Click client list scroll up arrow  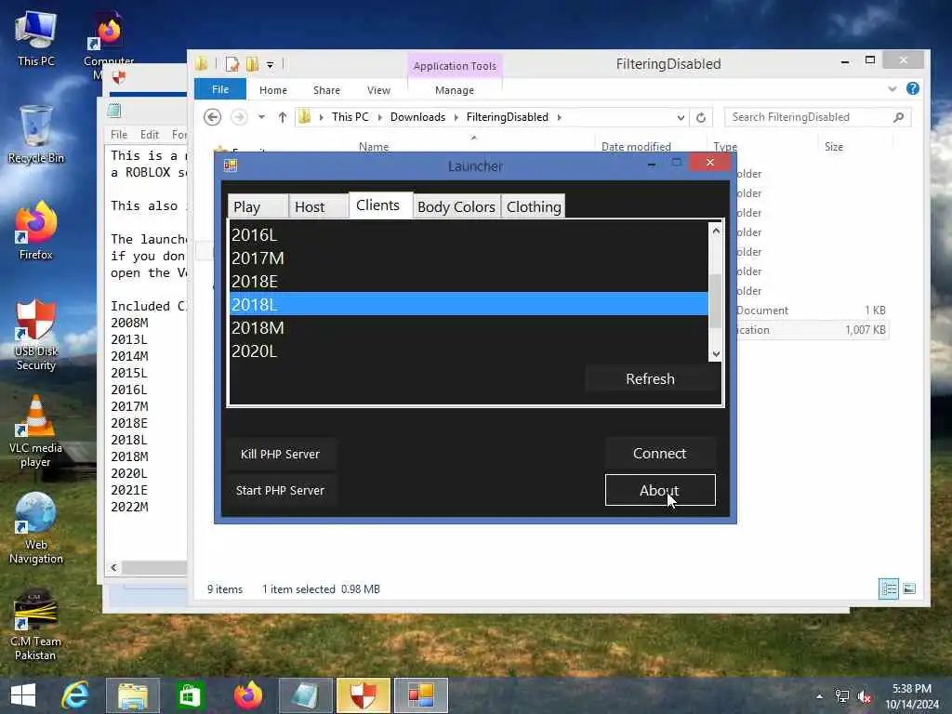[x=716, y=231]
